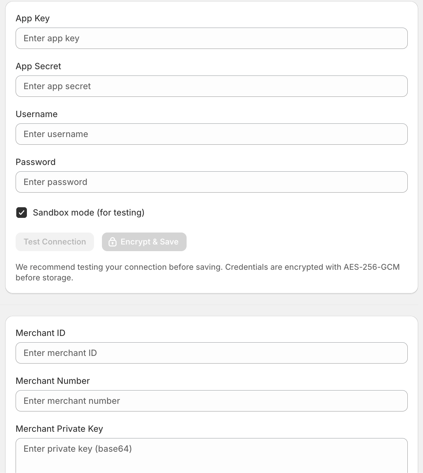Viewport: 423px width, 473px height.
Task: Click the checkmark inside the Sandbox checkbox
Action: [x=21, y=212]
